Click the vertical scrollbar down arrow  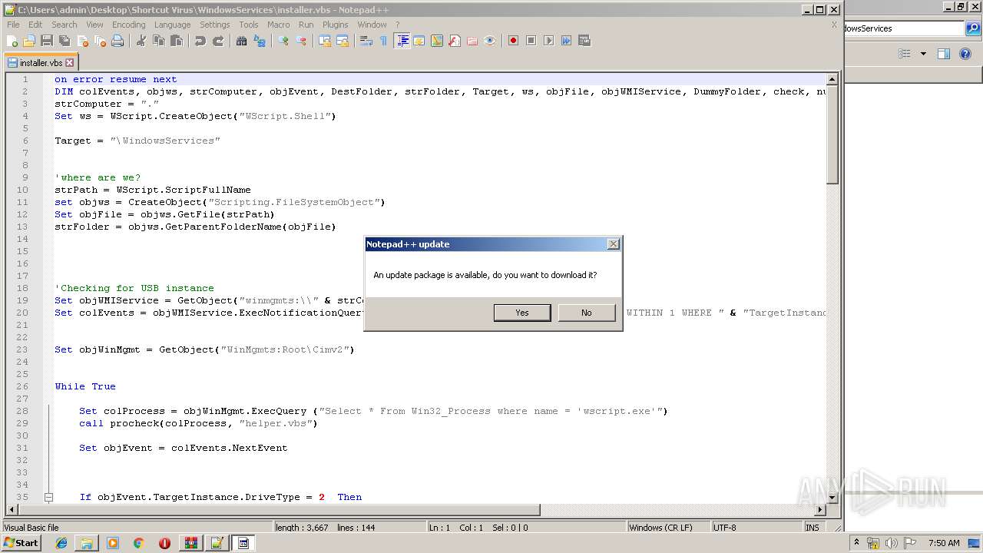pos(832,497)
